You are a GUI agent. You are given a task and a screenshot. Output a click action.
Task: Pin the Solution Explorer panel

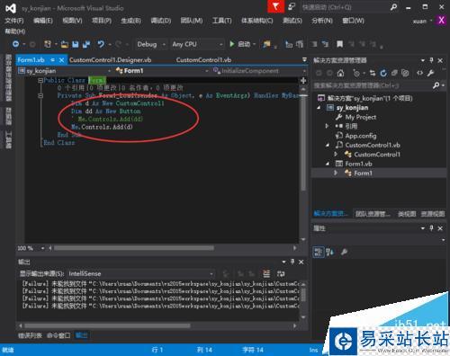(x=431, y=60)
